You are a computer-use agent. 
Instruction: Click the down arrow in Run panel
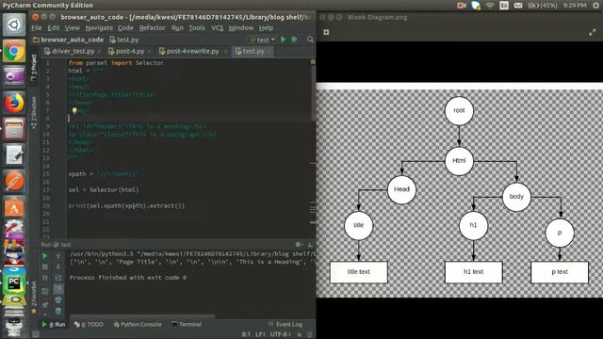(x=58, y=266)
